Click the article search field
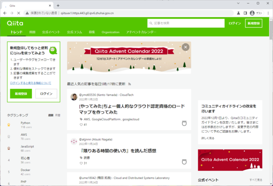The height and width of the screenshot is (186, 273). [x=186, y=23]
